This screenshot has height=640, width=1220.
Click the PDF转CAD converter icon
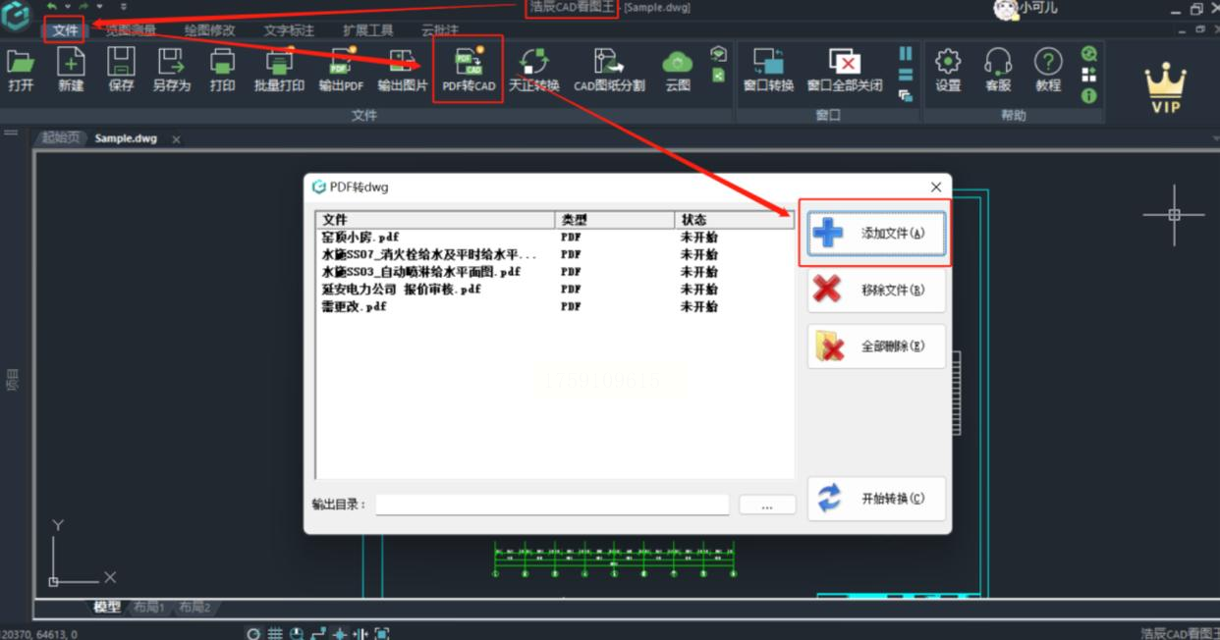(468, 62)
